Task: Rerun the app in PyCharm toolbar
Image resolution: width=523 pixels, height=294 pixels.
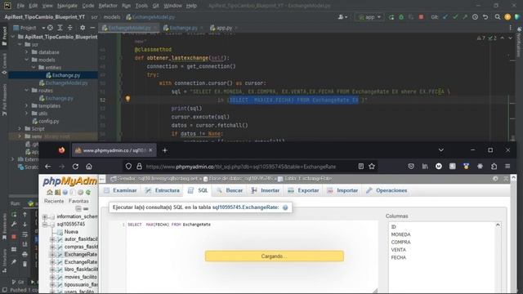Action: 391,17
